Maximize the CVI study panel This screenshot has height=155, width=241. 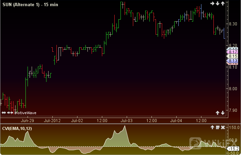218,128
